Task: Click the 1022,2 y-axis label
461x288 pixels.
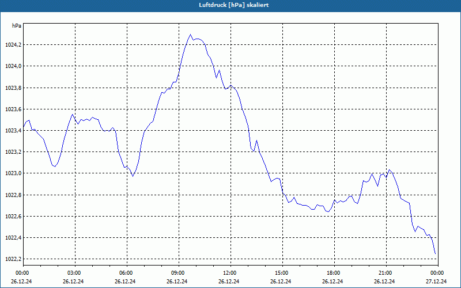Action: (x=13, y=259)
